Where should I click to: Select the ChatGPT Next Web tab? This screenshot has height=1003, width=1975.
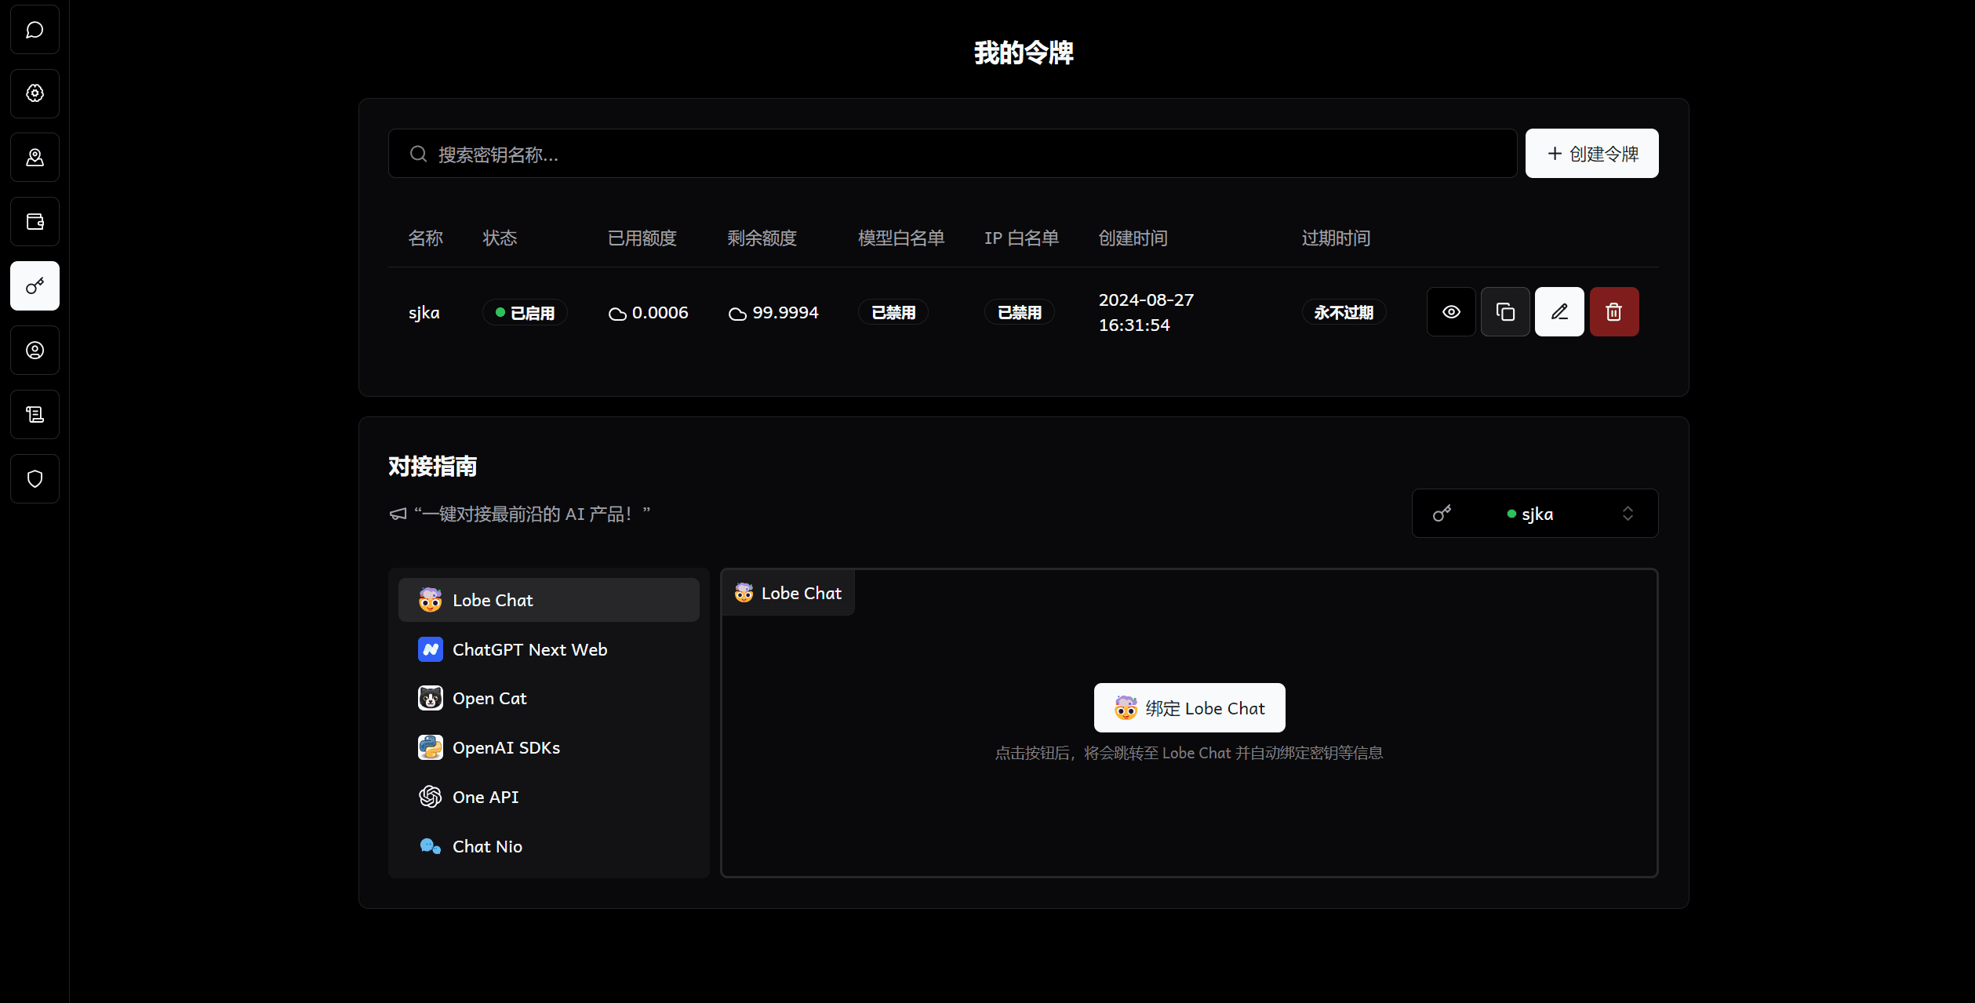pyautogui.click(x=529, y=649)
